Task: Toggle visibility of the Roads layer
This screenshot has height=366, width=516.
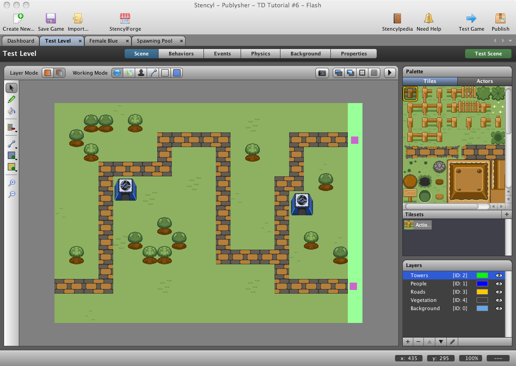Action: pos(499,292)
